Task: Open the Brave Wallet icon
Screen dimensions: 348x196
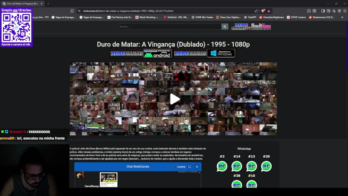Action: 328,11
